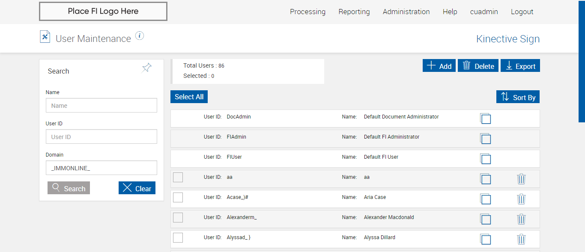Image resolution: width=585 pixels, height=252 pixels.
Task: Open the Sort By options
Action: (518, 97)
